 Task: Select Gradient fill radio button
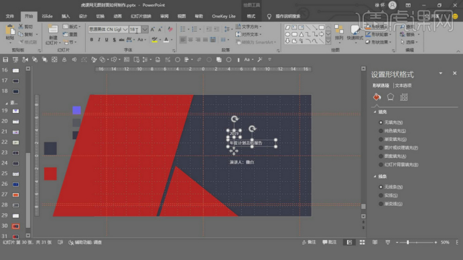coord(381,139)
